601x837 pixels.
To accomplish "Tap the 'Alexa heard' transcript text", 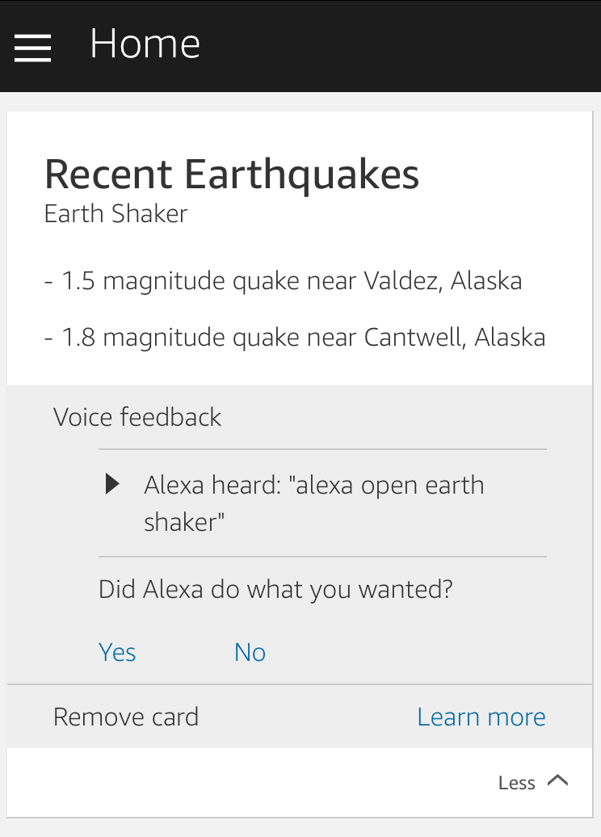I will point(313,486).
